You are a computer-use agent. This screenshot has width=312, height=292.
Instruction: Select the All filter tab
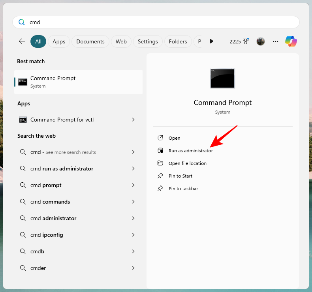(x=38, y=41)
